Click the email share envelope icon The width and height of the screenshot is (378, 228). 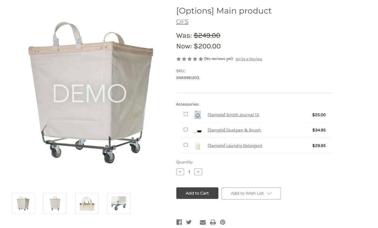click(203, 222)
